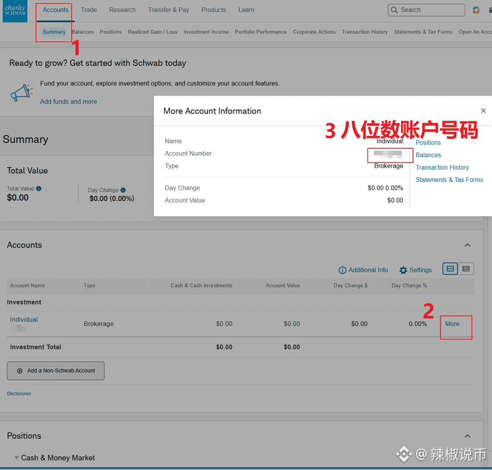Open Portfolio Performance tab
The width and height of the screenshot is (492, 470).
(261, 32)
